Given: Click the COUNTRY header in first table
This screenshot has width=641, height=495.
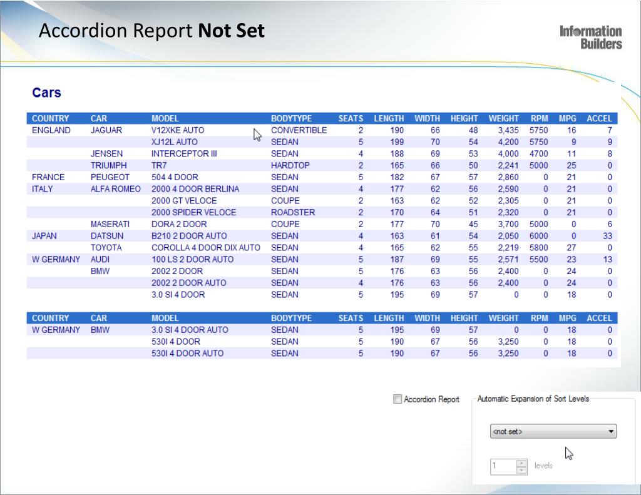Looking at the screenshot, I should [x=50, y=118].
